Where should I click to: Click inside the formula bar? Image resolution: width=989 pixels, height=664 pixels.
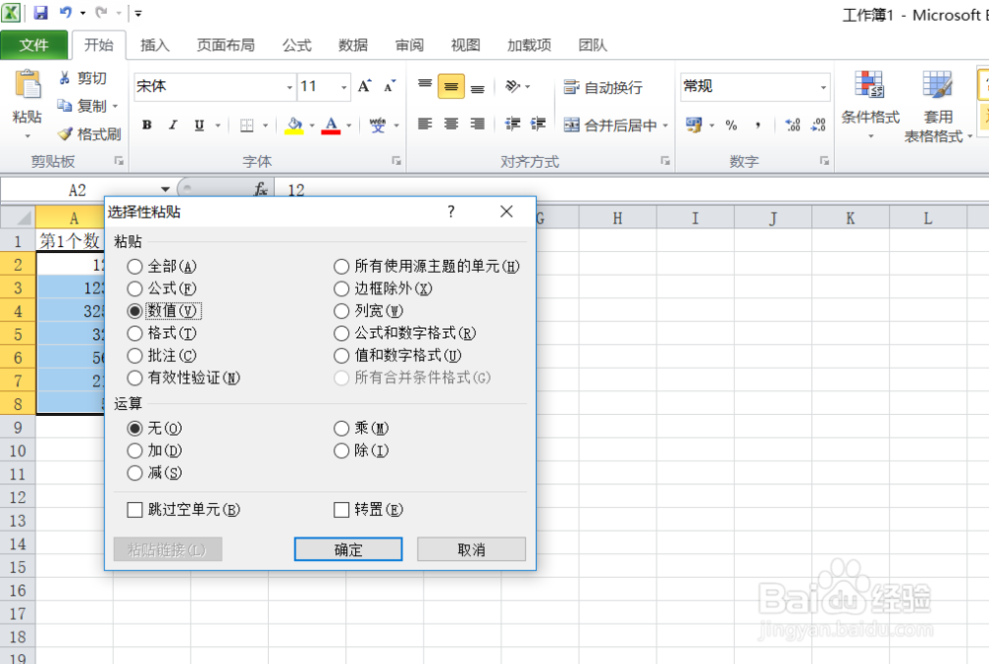(x=396, y=189)
